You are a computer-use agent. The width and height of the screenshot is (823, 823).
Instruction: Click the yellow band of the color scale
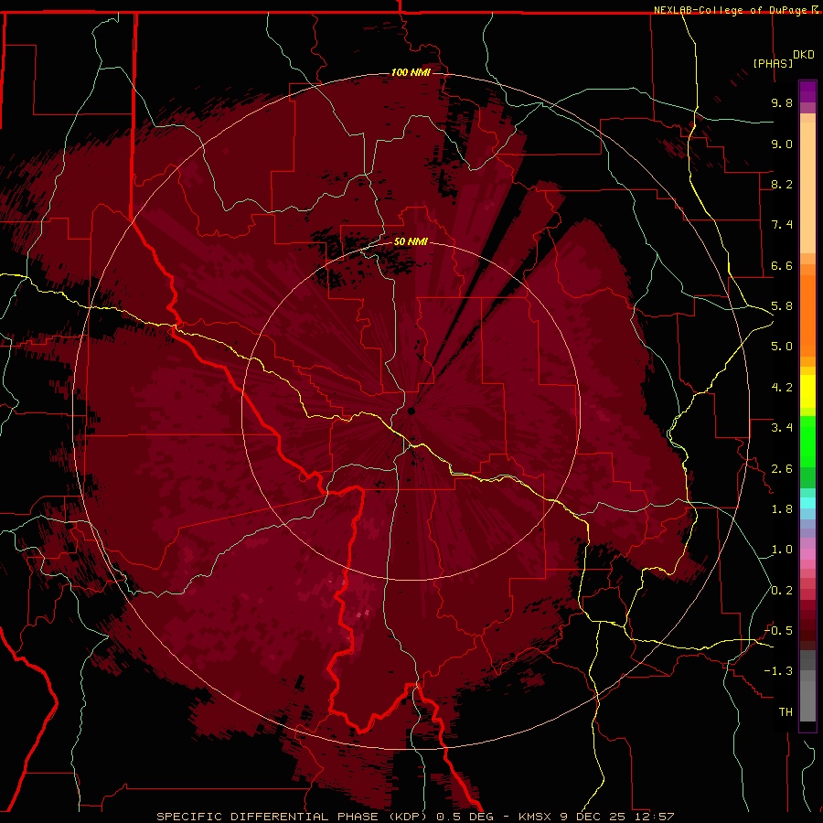pos(807,391)
